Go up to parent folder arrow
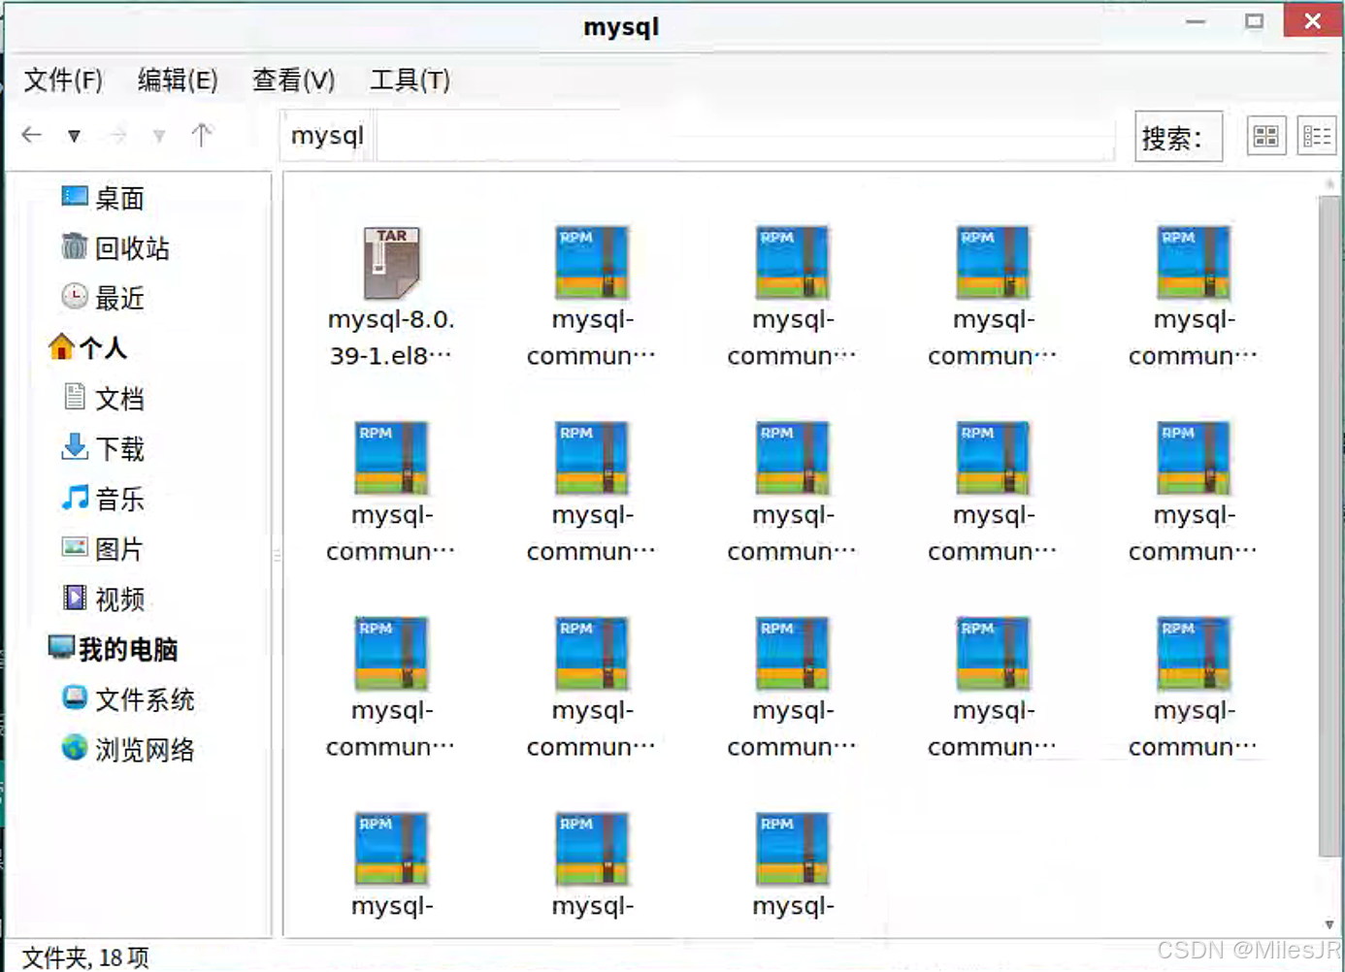Image resolution: width=1345 pixels, height=972 pixels. [x=202, y=135]
